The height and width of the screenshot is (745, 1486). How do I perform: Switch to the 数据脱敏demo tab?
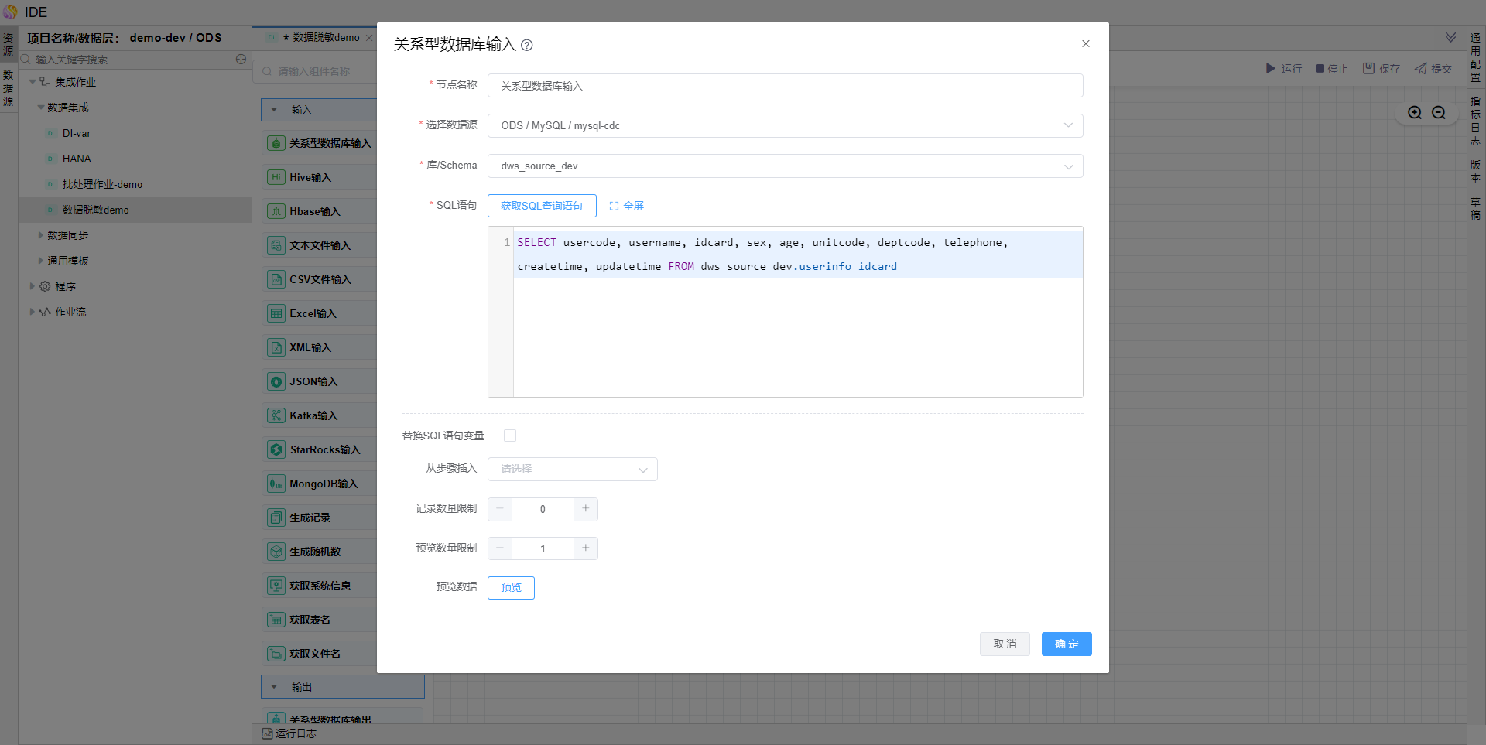tap(325, 37)
